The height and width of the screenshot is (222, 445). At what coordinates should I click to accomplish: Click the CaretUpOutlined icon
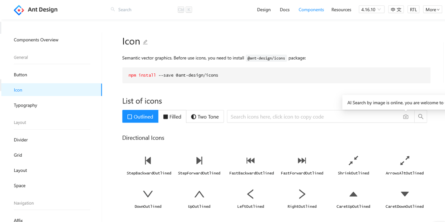353,194
